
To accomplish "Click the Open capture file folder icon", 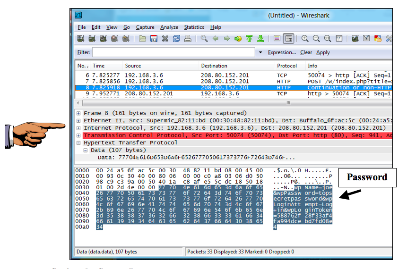I will click(x=142, y=39).
